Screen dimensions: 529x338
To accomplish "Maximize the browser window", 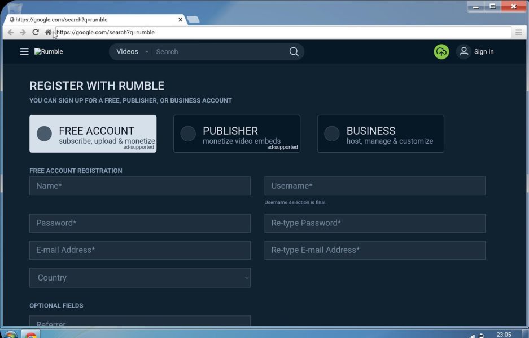I will click(492, 7).
